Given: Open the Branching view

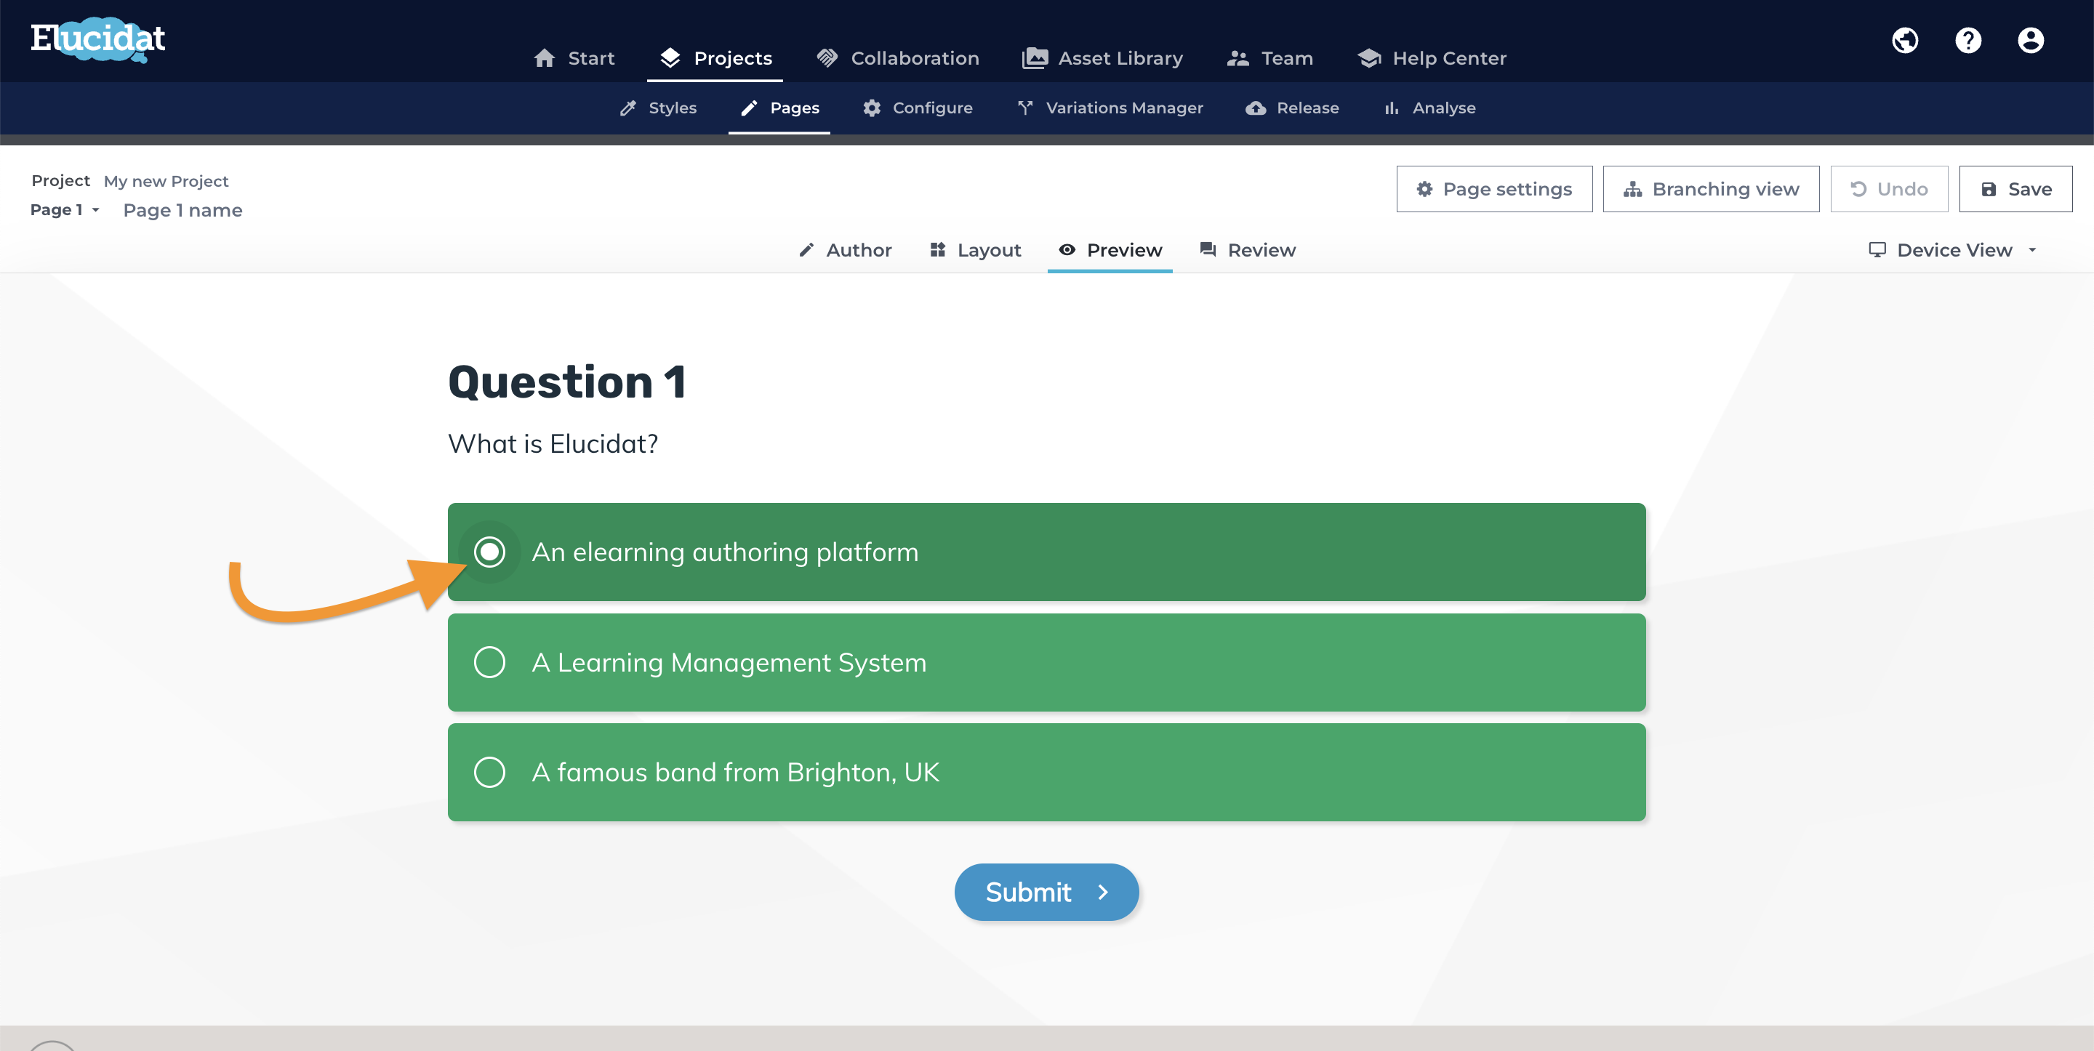Looking at the screenshot, I should (x=1711, y=188).
